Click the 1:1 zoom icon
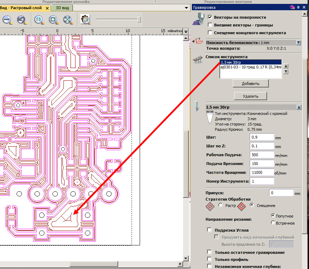309x269 pixels. (39, 20)
